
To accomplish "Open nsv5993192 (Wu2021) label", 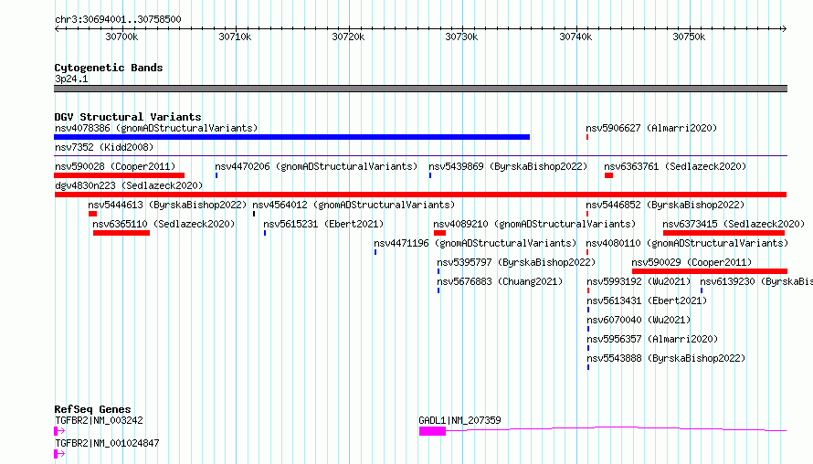I will (x=639, y=281).
